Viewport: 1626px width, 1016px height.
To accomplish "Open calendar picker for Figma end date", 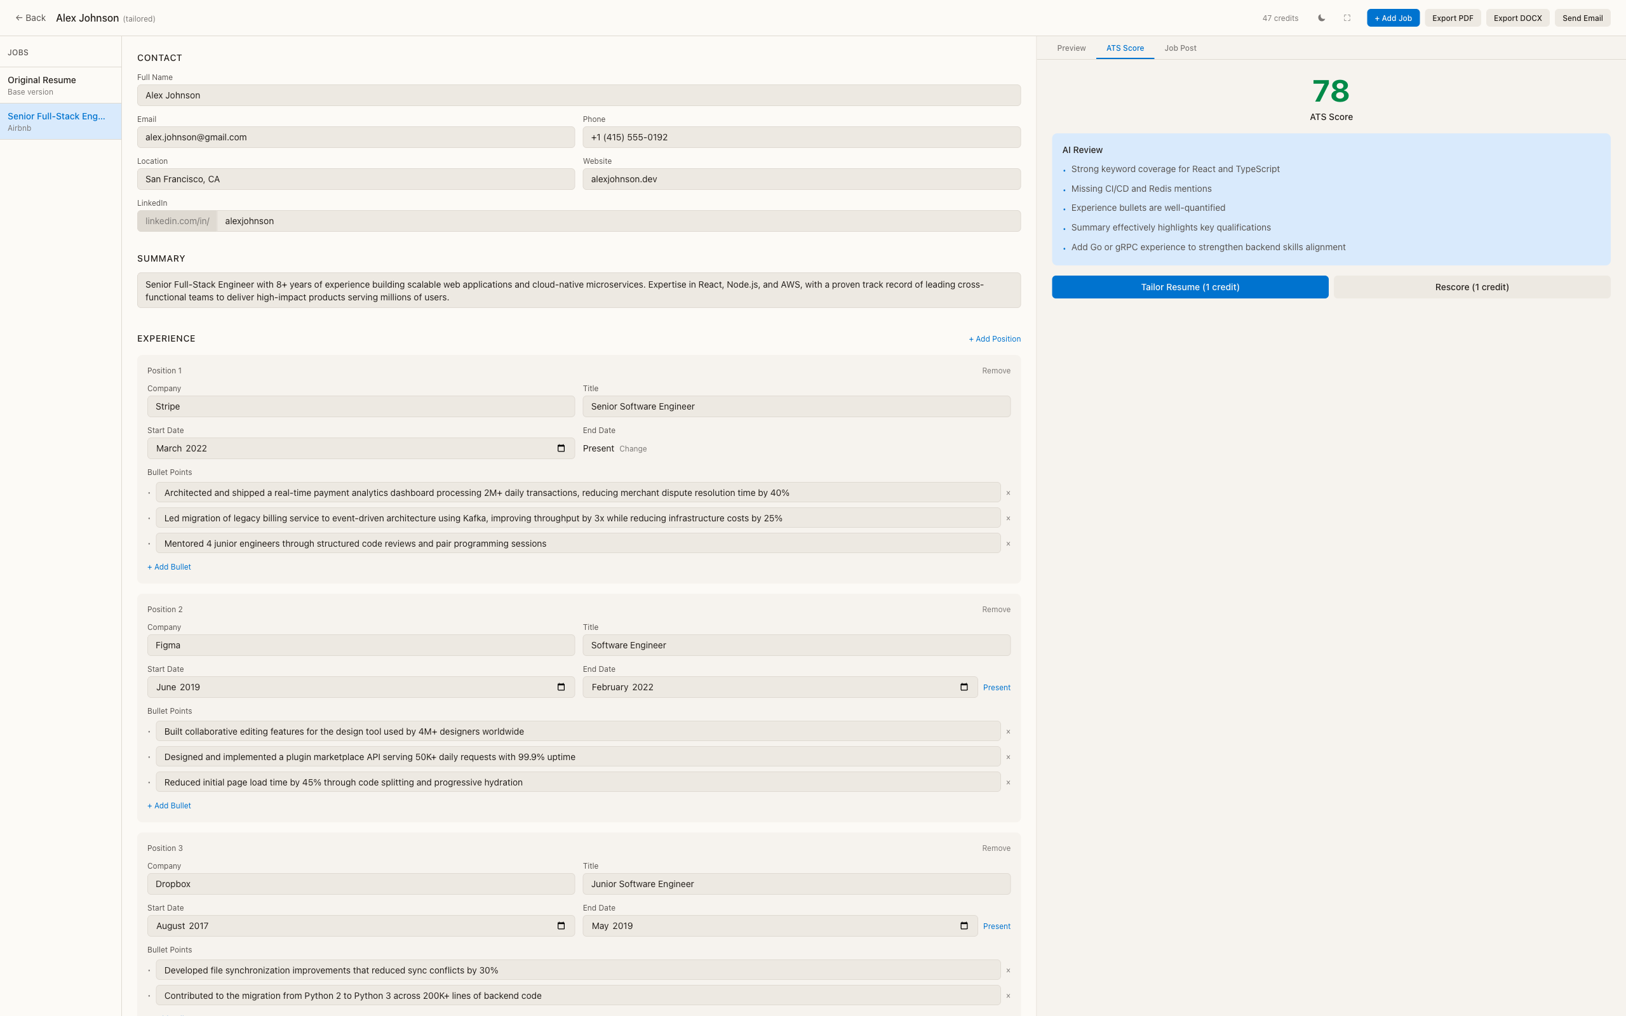I will 964,686.
